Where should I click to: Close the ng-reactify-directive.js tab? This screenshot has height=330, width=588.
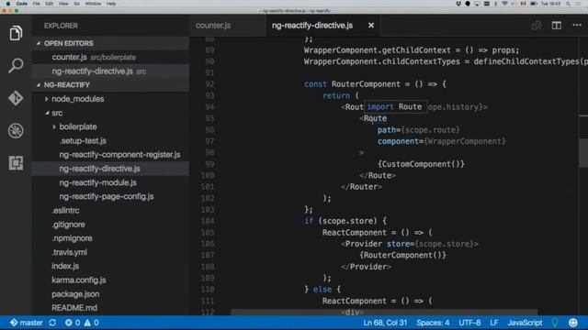(x=371, y=26)
